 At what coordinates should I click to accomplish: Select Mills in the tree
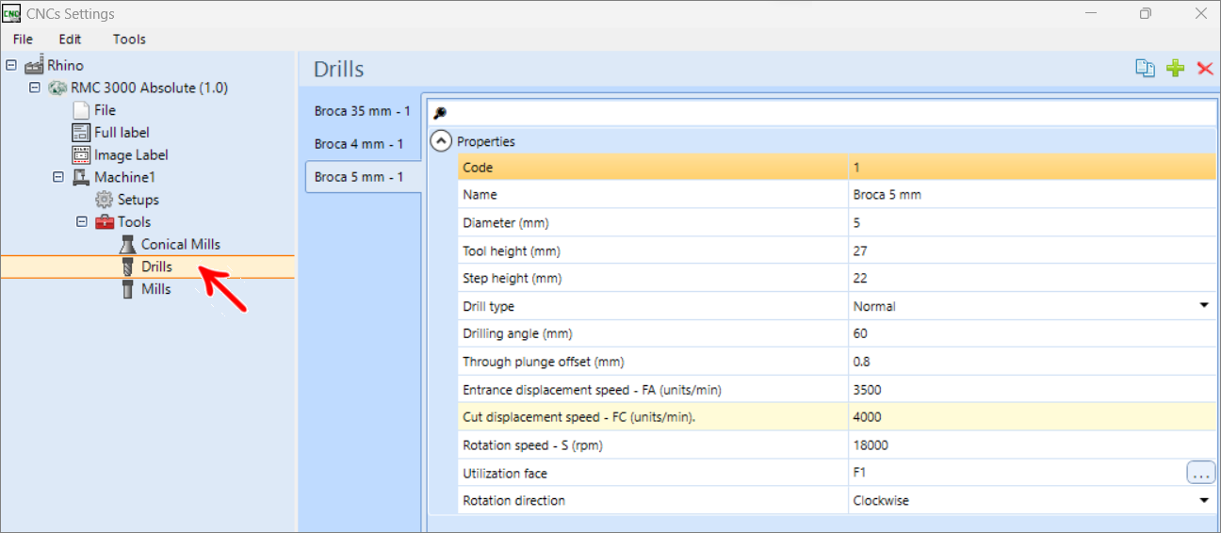(x=156, y=289)
